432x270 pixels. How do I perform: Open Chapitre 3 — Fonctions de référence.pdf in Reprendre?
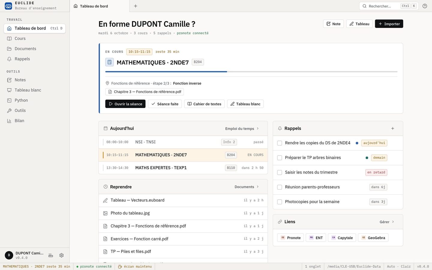click(183, 226)
